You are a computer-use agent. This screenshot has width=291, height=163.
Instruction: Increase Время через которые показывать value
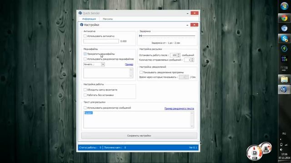coord(187,76)
